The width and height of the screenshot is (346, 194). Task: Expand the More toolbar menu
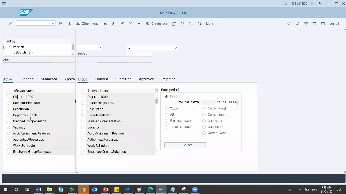point(211,23)
